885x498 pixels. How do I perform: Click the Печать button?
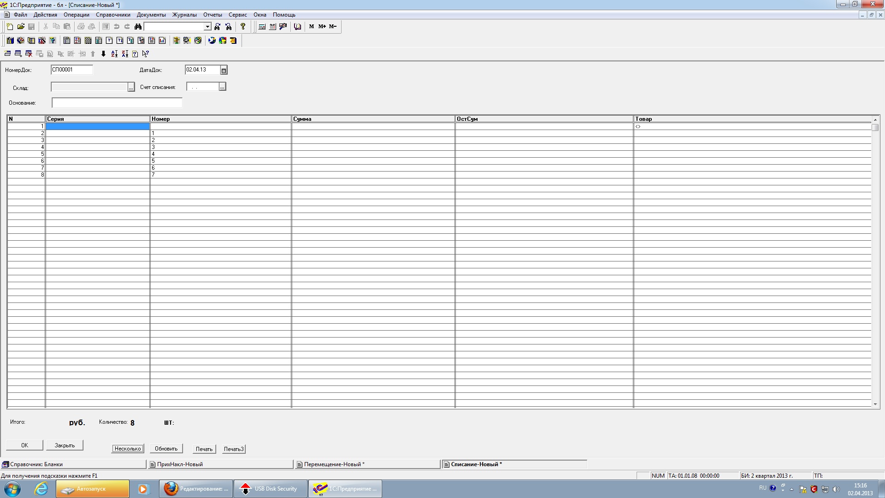[x=204, y=449]
